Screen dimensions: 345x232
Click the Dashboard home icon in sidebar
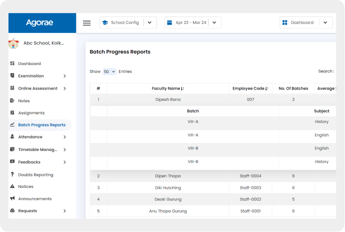pyautogui.click(x=12, y=64)
